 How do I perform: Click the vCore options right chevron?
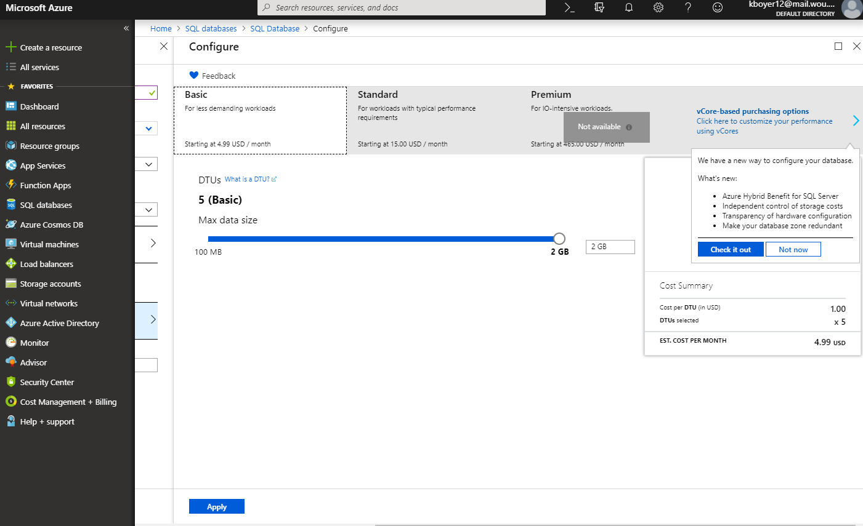(856, 121)
